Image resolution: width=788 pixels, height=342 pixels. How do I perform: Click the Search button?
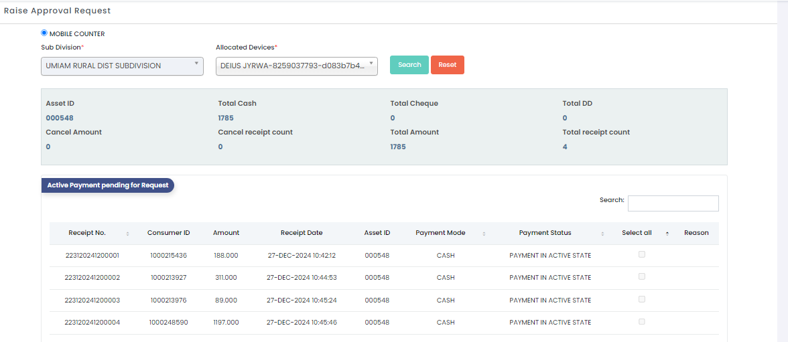[409, 65]
